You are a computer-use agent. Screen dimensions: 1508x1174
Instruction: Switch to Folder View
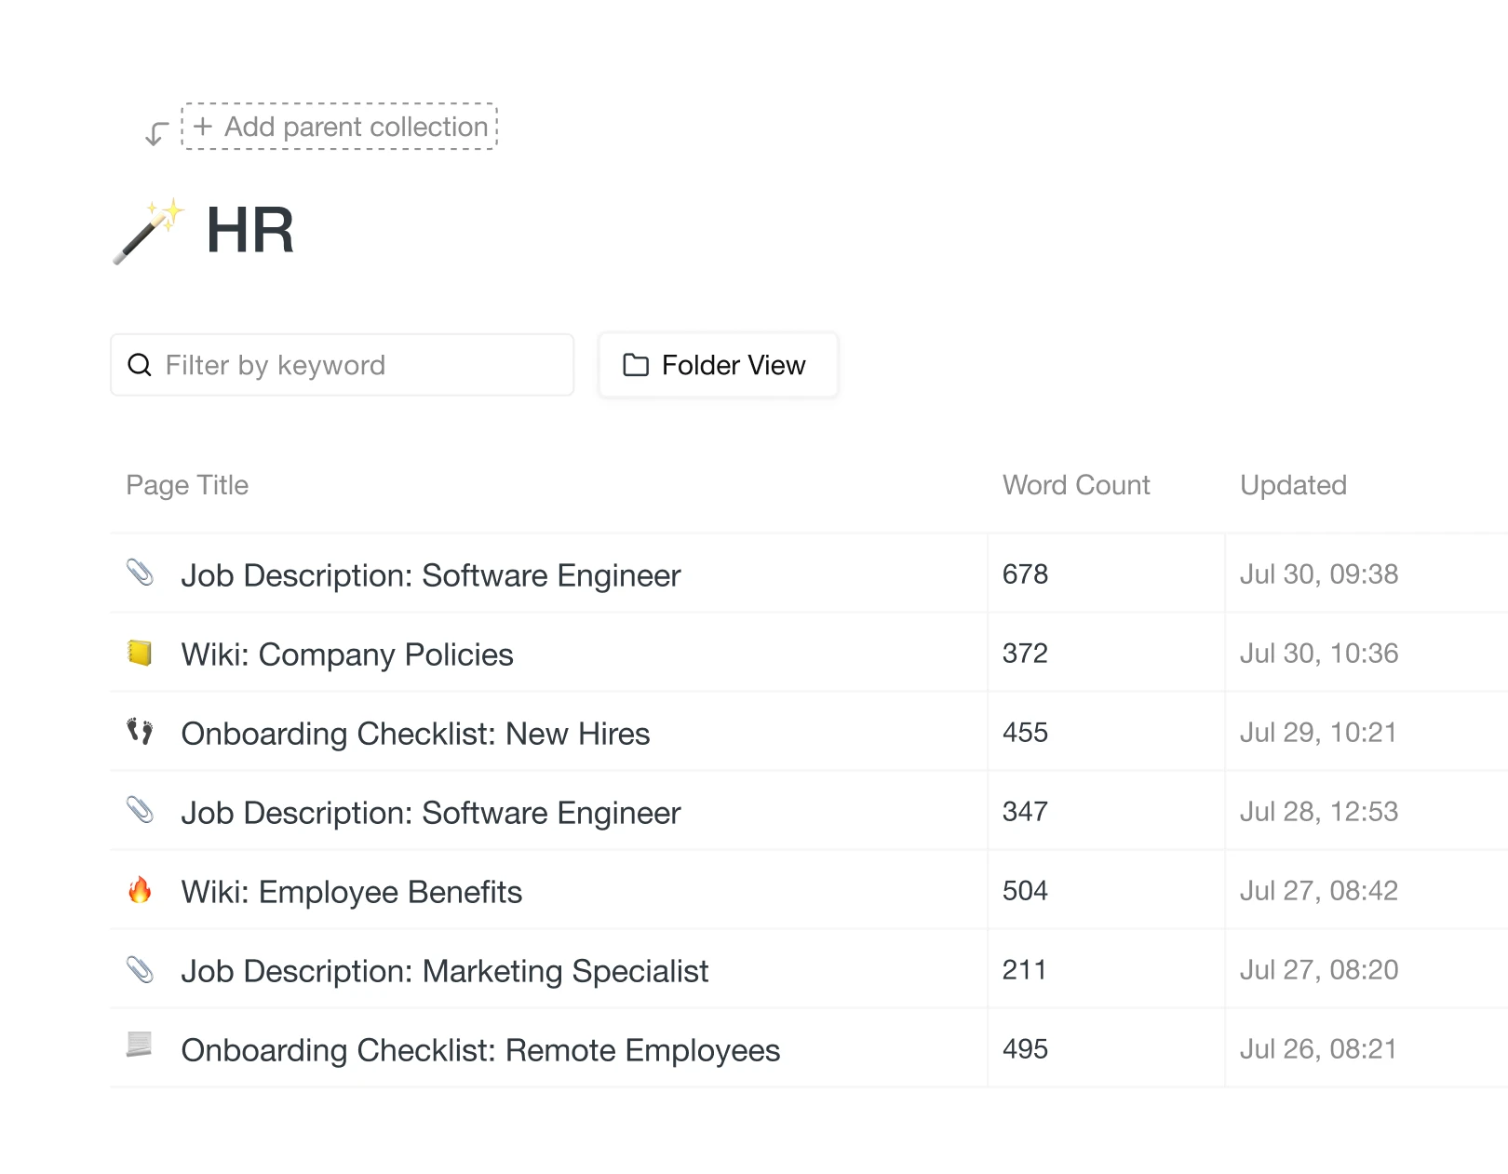point(718,365)
